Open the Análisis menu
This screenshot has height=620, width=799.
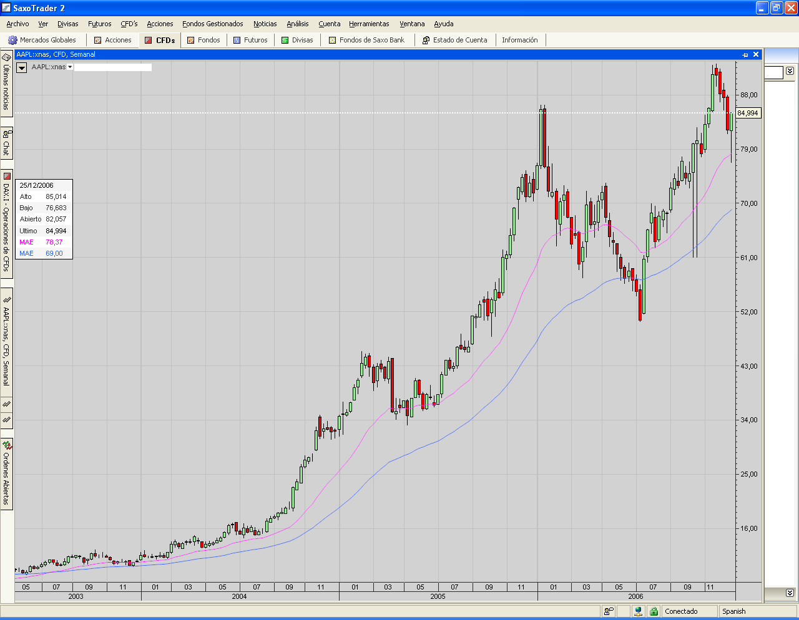(x=298, y=24)
